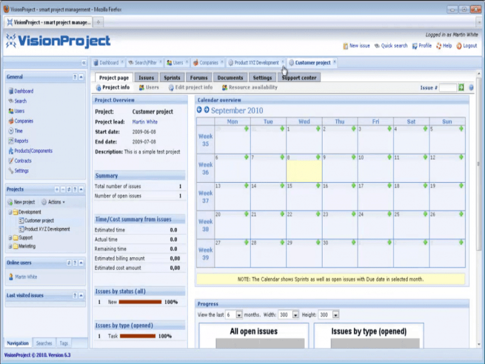
Task: Collapse the left sidebar with double-arrow icon
Action: pos(84,62)
